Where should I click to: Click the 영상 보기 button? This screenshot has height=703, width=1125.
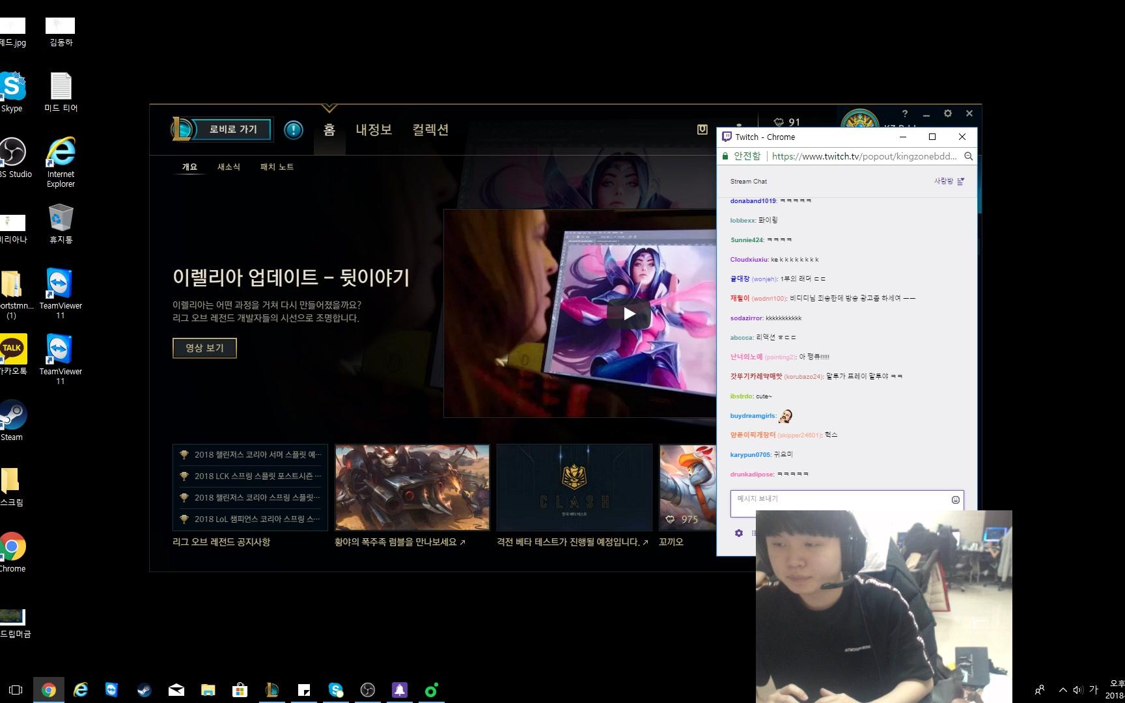pos(204,348)
